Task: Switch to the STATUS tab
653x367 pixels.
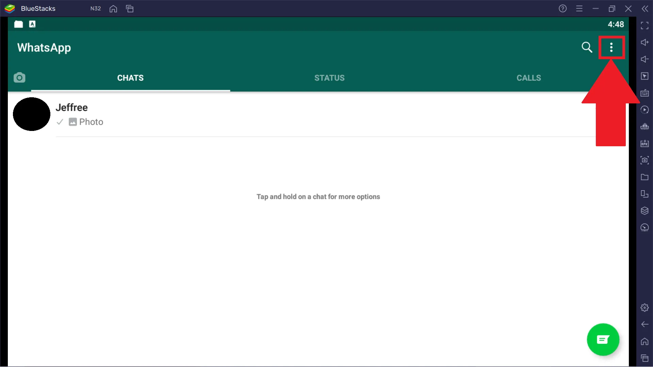Action: coord(329,78)
